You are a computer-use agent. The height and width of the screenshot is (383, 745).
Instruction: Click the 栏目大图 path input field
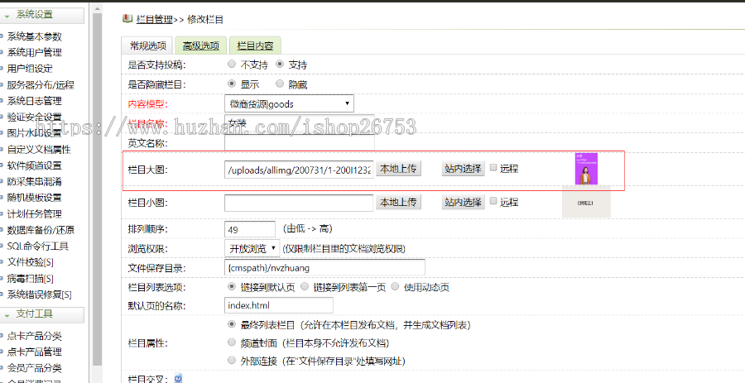tap(299, 170)
